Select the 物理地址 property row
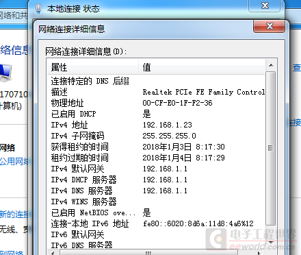The height and width of the screenshot is (255, 301). (x=156, y=103)
